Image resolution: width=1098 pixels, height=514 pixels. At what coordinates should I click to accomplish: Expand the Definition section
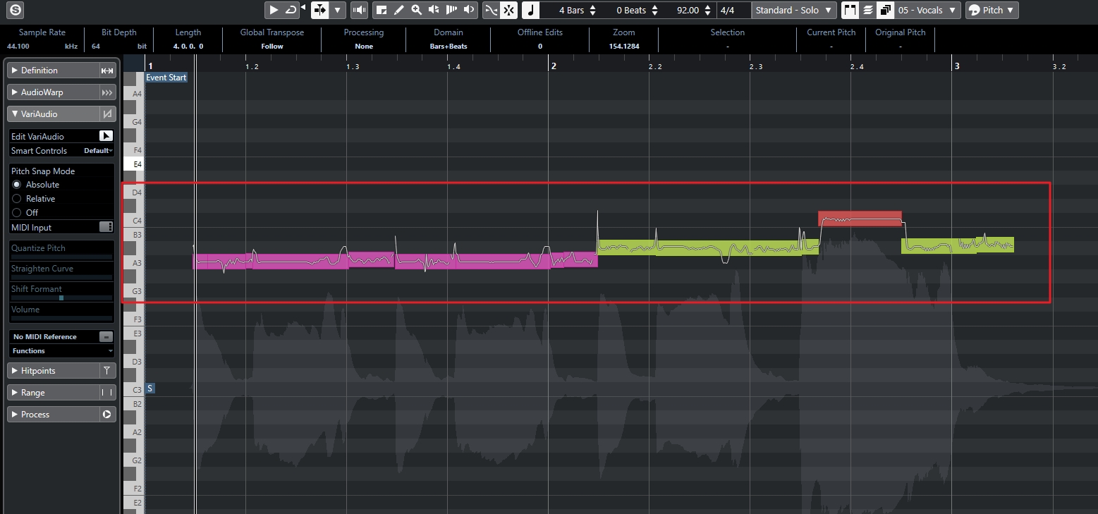pos(53,71)
